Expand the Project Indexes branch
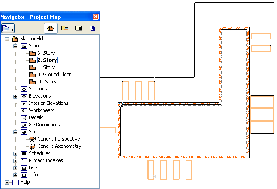The height and width of the screenshot is (189, 277). (x=16, y=161)
